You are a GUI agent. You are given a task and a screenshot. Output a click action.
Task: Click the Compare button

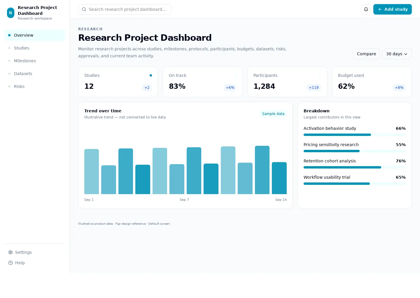click(367, 54)
